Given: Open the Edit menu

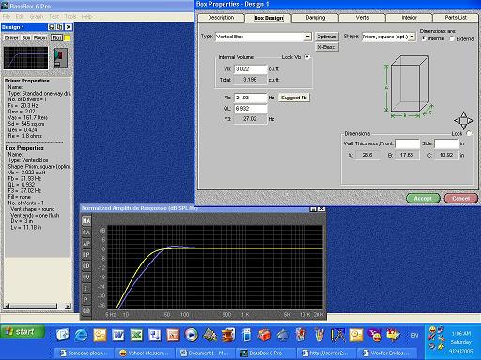Looking at the screenshot, I should (x=20, y=16).
